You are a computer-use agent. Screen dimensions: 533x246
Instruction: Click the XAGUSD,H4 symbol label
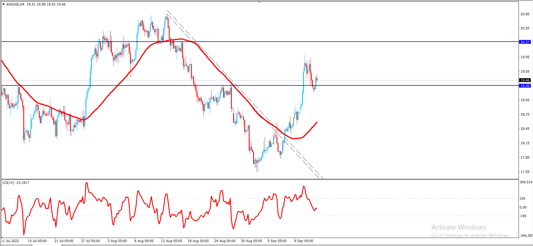coord(15,4)
